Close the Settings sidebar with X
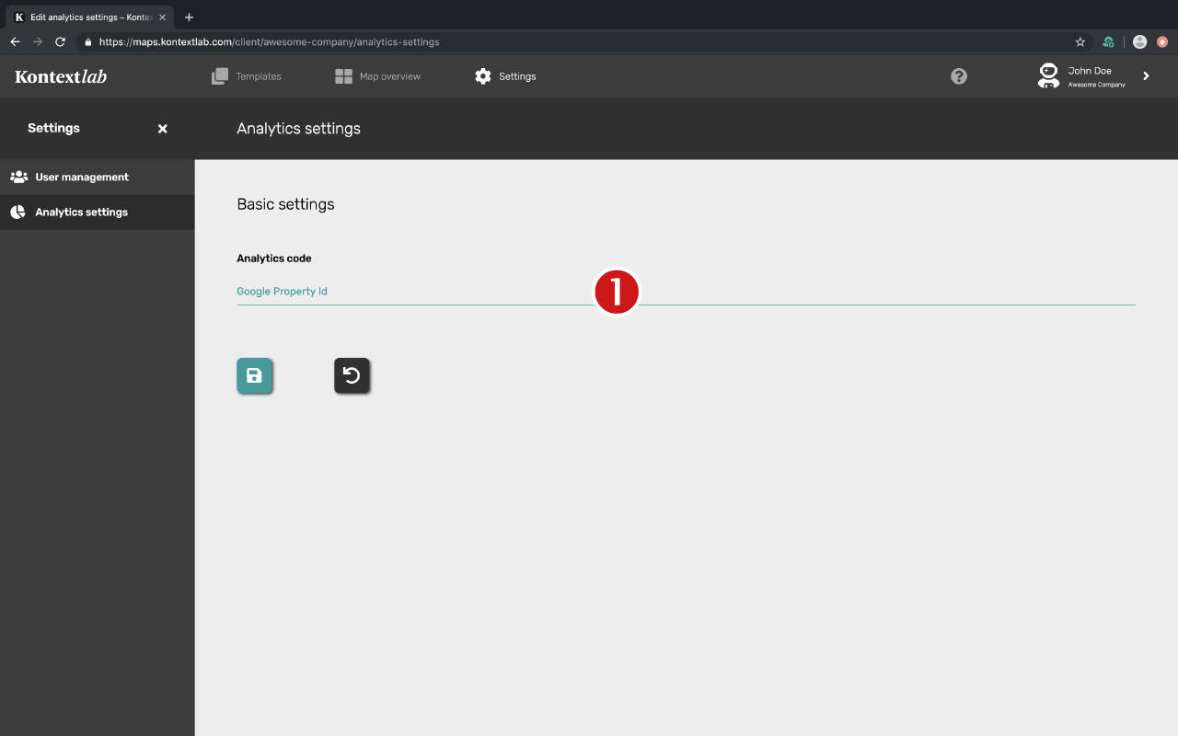Viewport: 1178px width, 736px height. click(x=163, y=129)
